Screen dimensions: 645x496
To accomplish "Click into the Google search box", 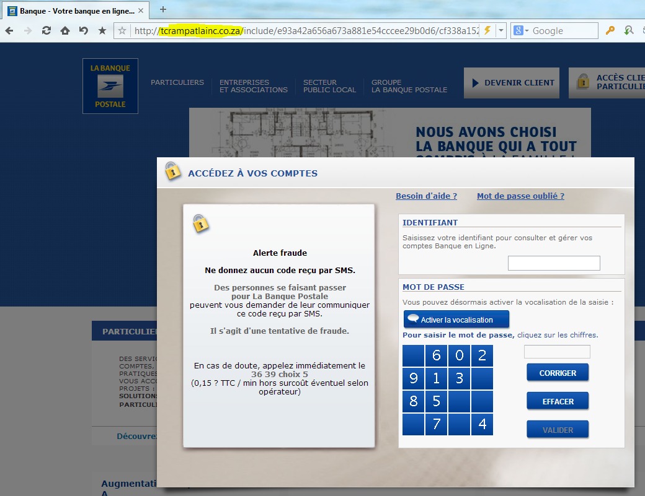I will pos(564,31).
